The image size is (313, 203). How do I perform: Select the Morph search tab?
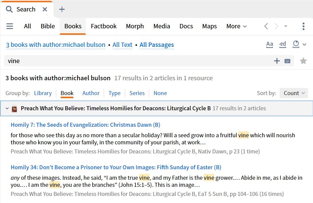tap(135, 26)
